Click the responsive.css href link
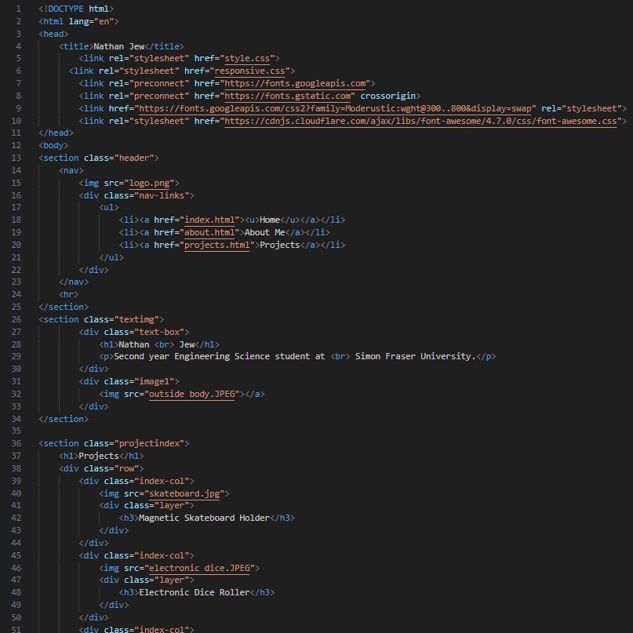 pyautogui.click(x=249, y=71)
